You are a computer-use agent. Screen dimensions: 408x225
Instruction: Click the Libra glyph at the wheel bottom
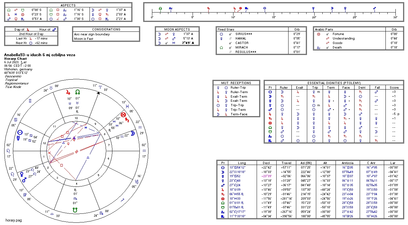[x=52, y=215]
